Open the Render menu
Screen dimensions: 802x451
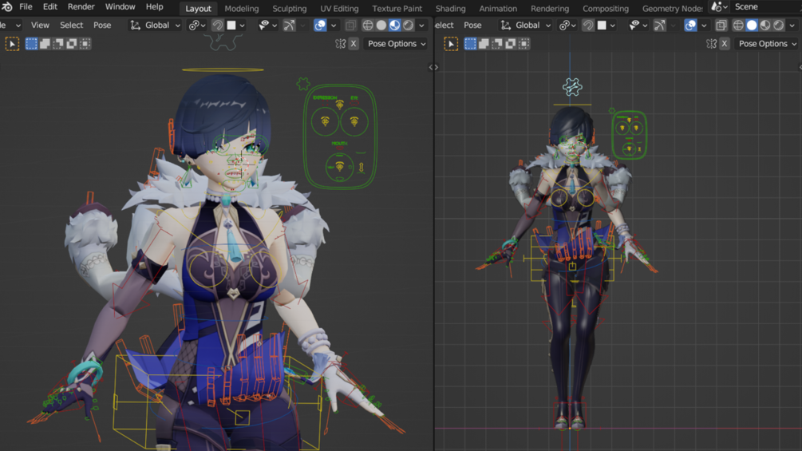(x=81, y=6)
